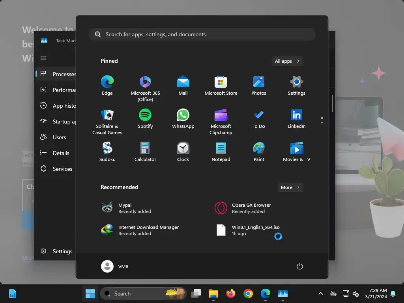
Task: Open Task Manager Settings at sidebar bottom
Action: coord(56,251)
